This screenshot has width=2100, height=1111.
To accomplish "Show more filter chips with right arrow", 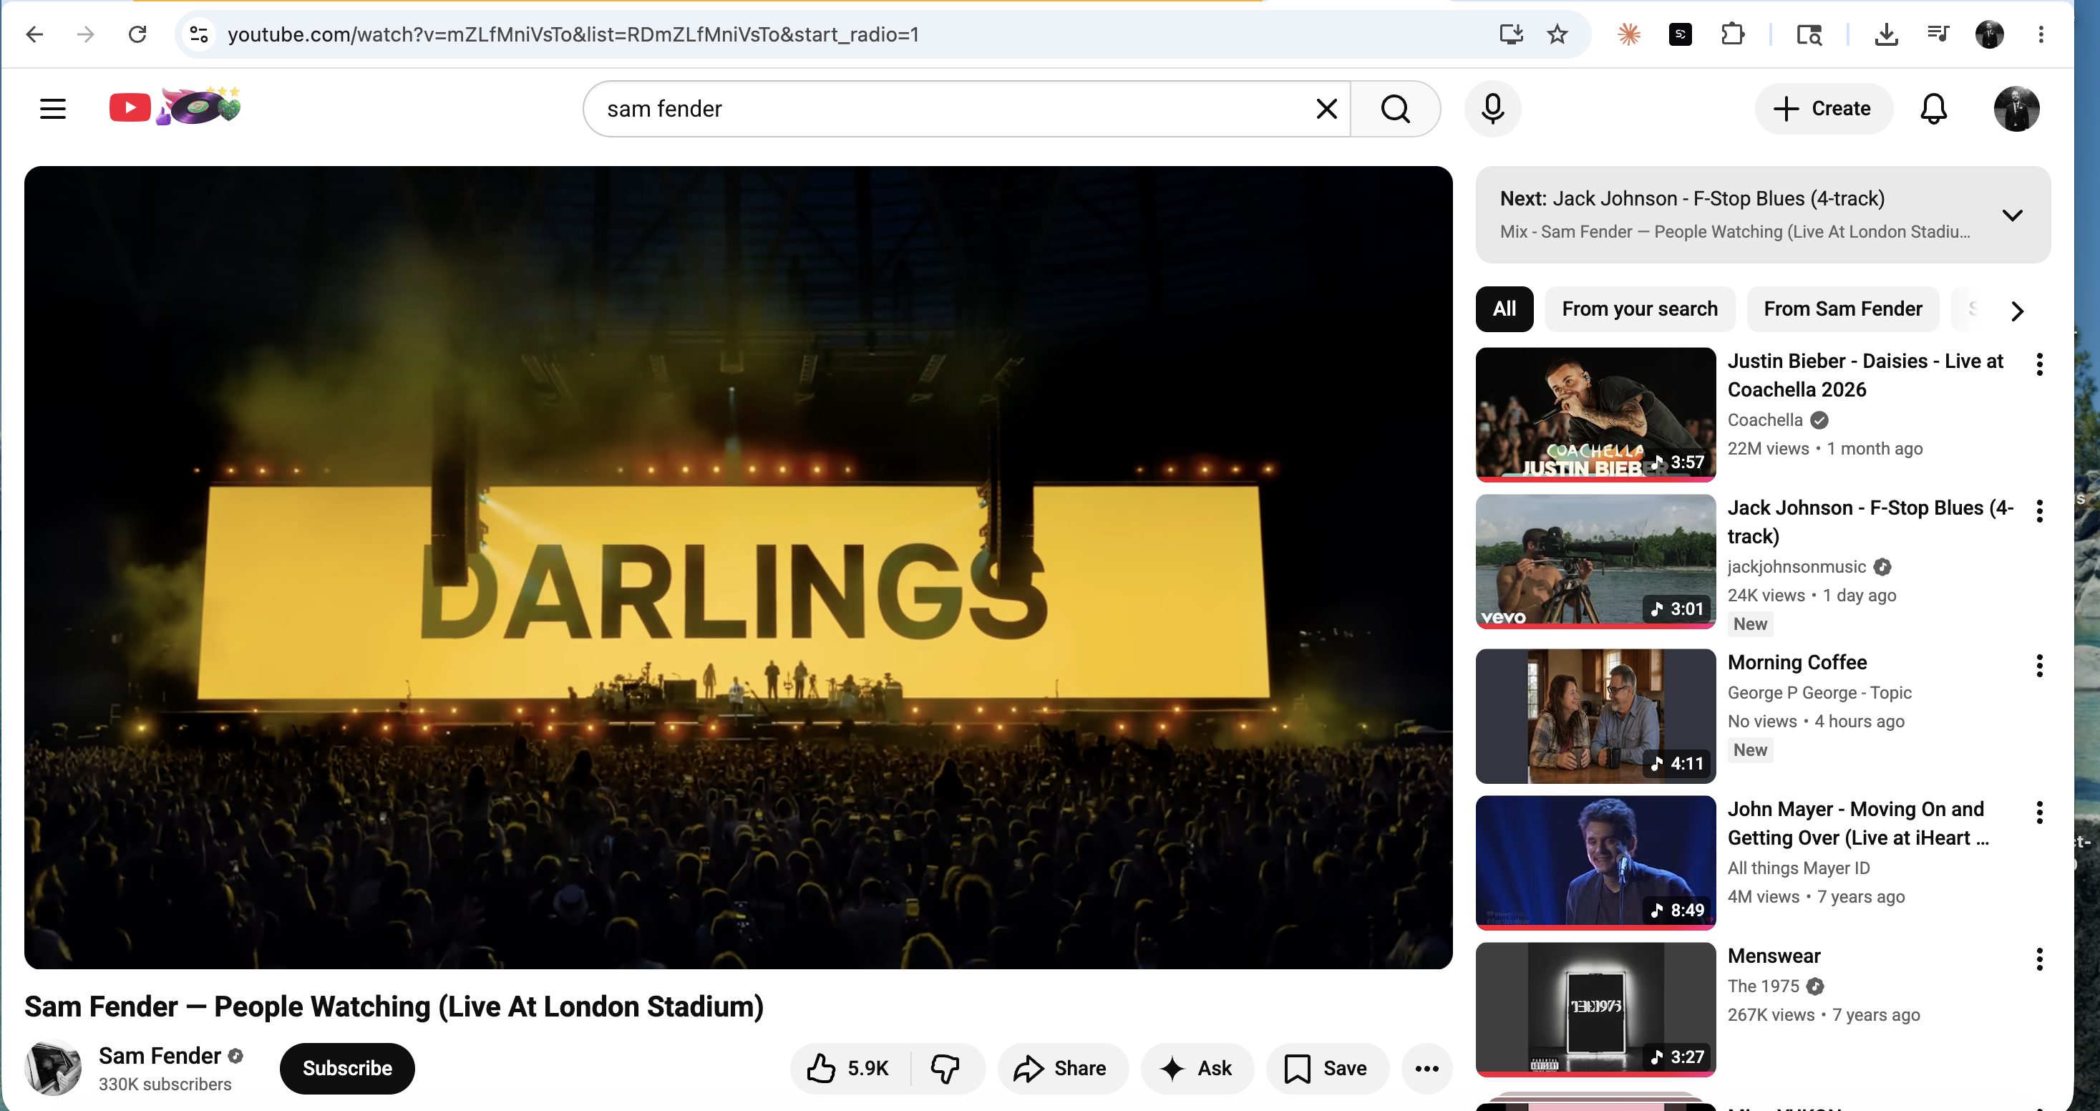I will [x=2017, y=311].
